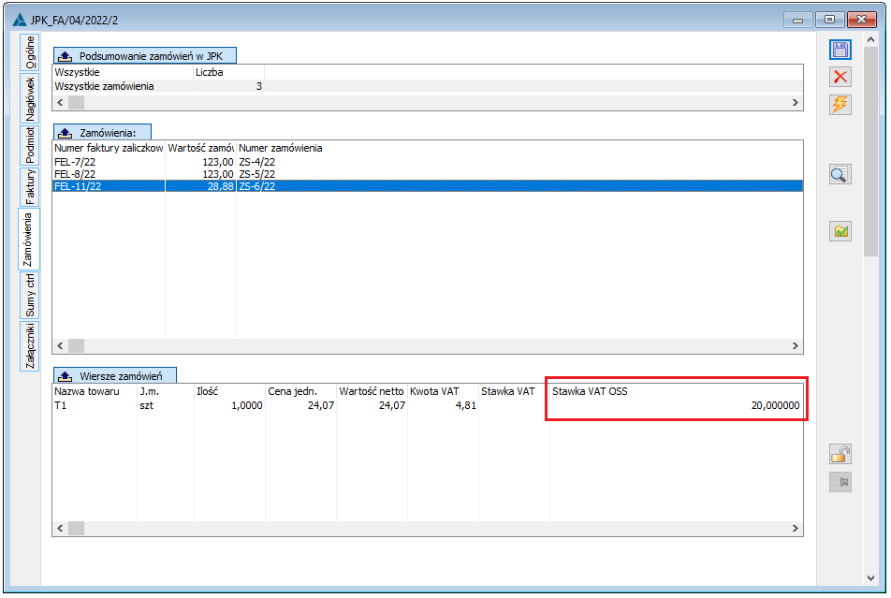Viewport: 891px width, 598px height.
Task: Collapse the Wiersze zamówień section header
Action: (x=115, y=376)
